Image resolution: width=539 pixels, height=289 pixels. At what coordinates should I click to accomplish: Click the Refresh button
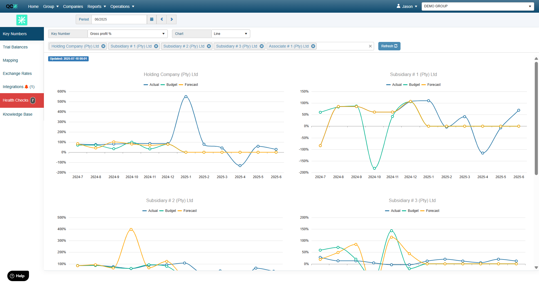point(389,46)
